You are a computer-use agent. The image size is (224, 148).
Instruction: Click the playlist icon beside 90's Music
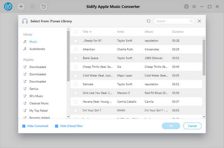pos(25,96)
